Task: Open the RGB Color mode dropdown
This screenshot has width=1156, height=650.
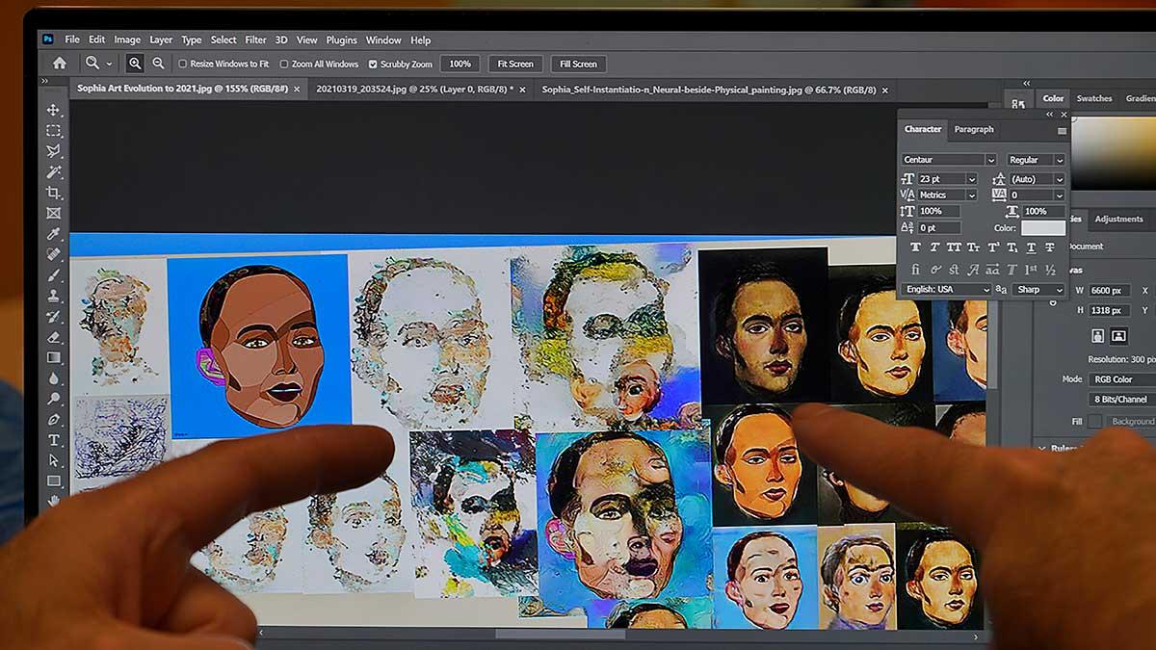Action: (x=1122, y=379)
